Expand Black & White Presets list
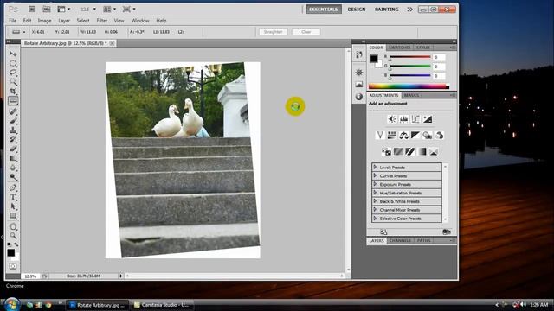554x311 pixels. coord(375,201)
